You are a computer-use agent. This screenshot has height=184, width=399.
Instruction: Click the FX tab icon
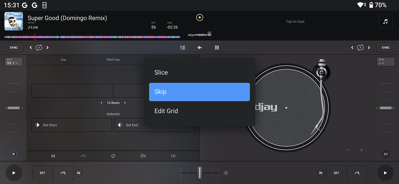pyautogui.click(x=143, y=156)
